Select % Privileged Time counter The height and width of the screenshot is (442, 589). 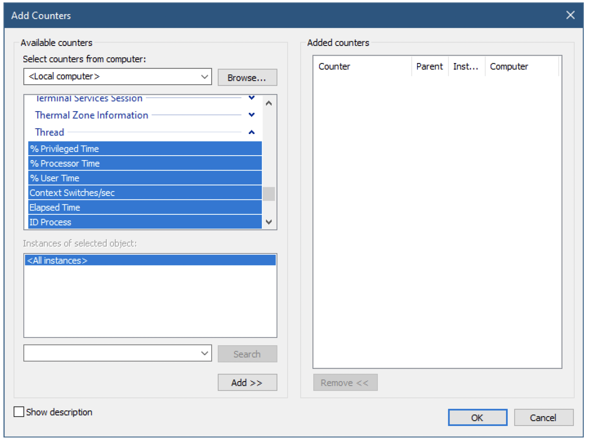pos(145,149)
